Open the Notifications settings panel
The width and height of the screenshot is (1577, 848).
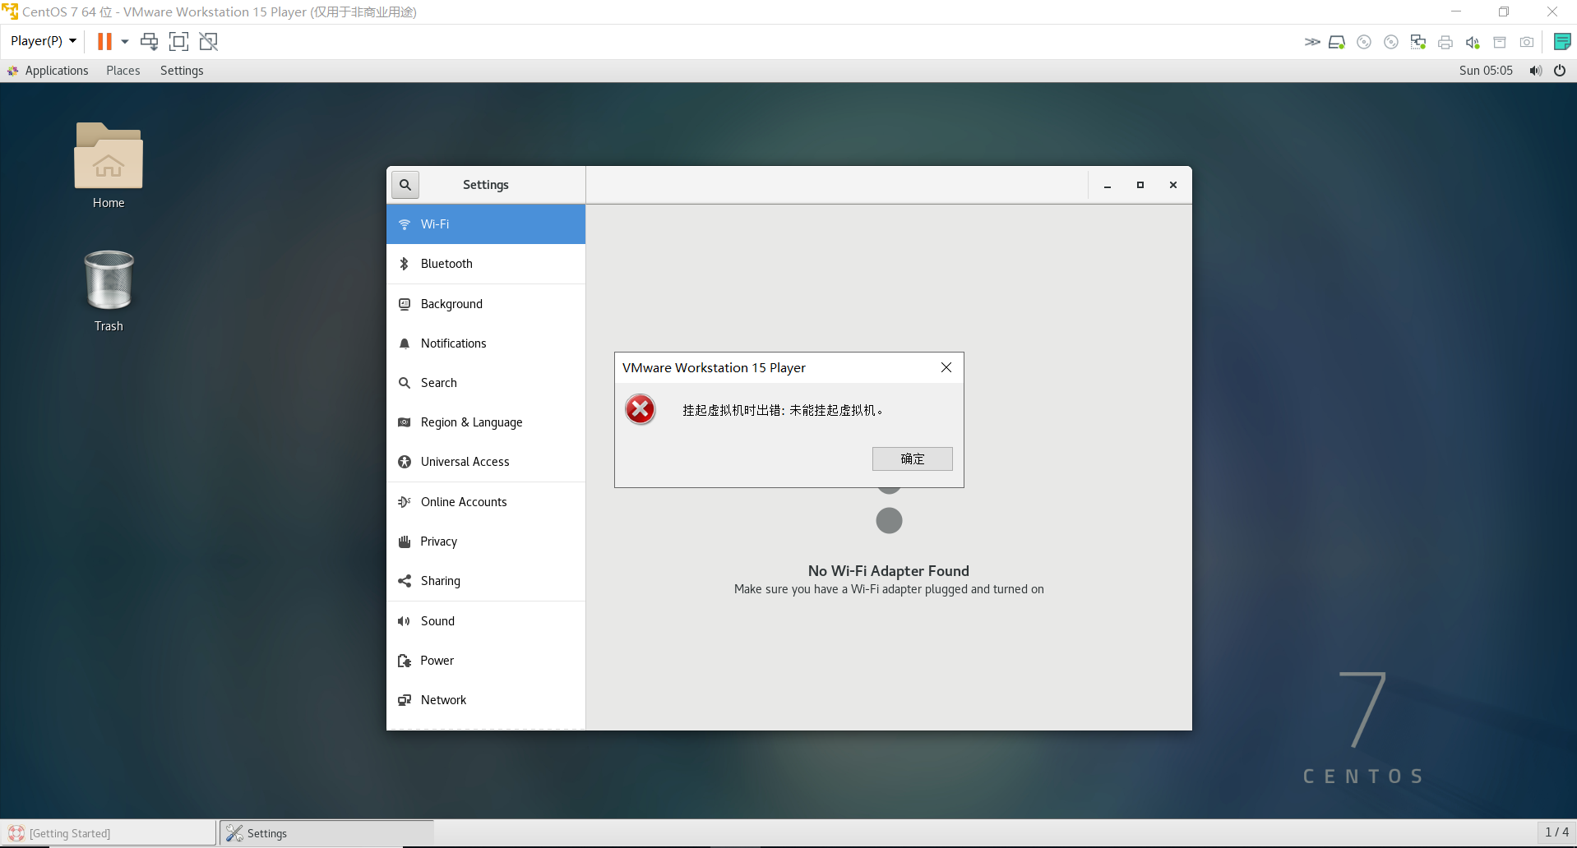486,343
